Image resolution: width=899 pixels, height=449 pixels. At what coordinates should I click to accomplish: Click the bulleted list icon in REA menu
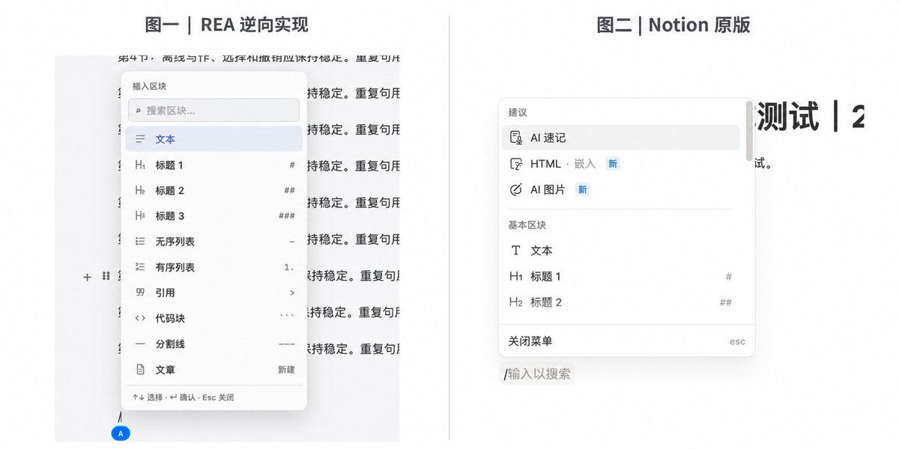pos(140,242)
